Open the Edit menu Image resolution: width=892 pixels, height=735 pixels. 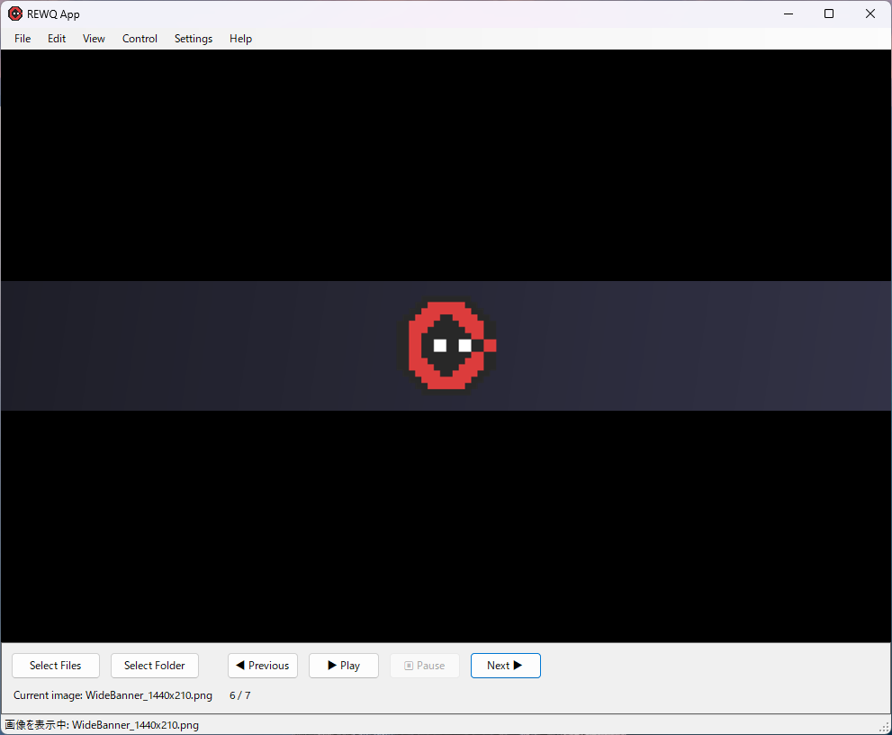(x=56, y=39)
